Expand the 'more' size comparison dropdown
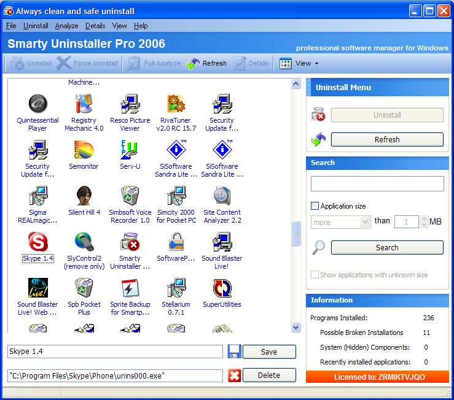 [x=366, y=222]
